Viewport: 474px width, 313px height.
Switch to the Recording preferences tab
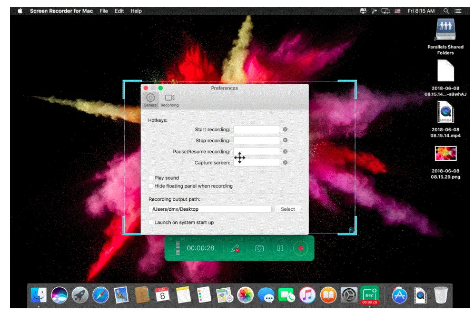coord(170,100)
